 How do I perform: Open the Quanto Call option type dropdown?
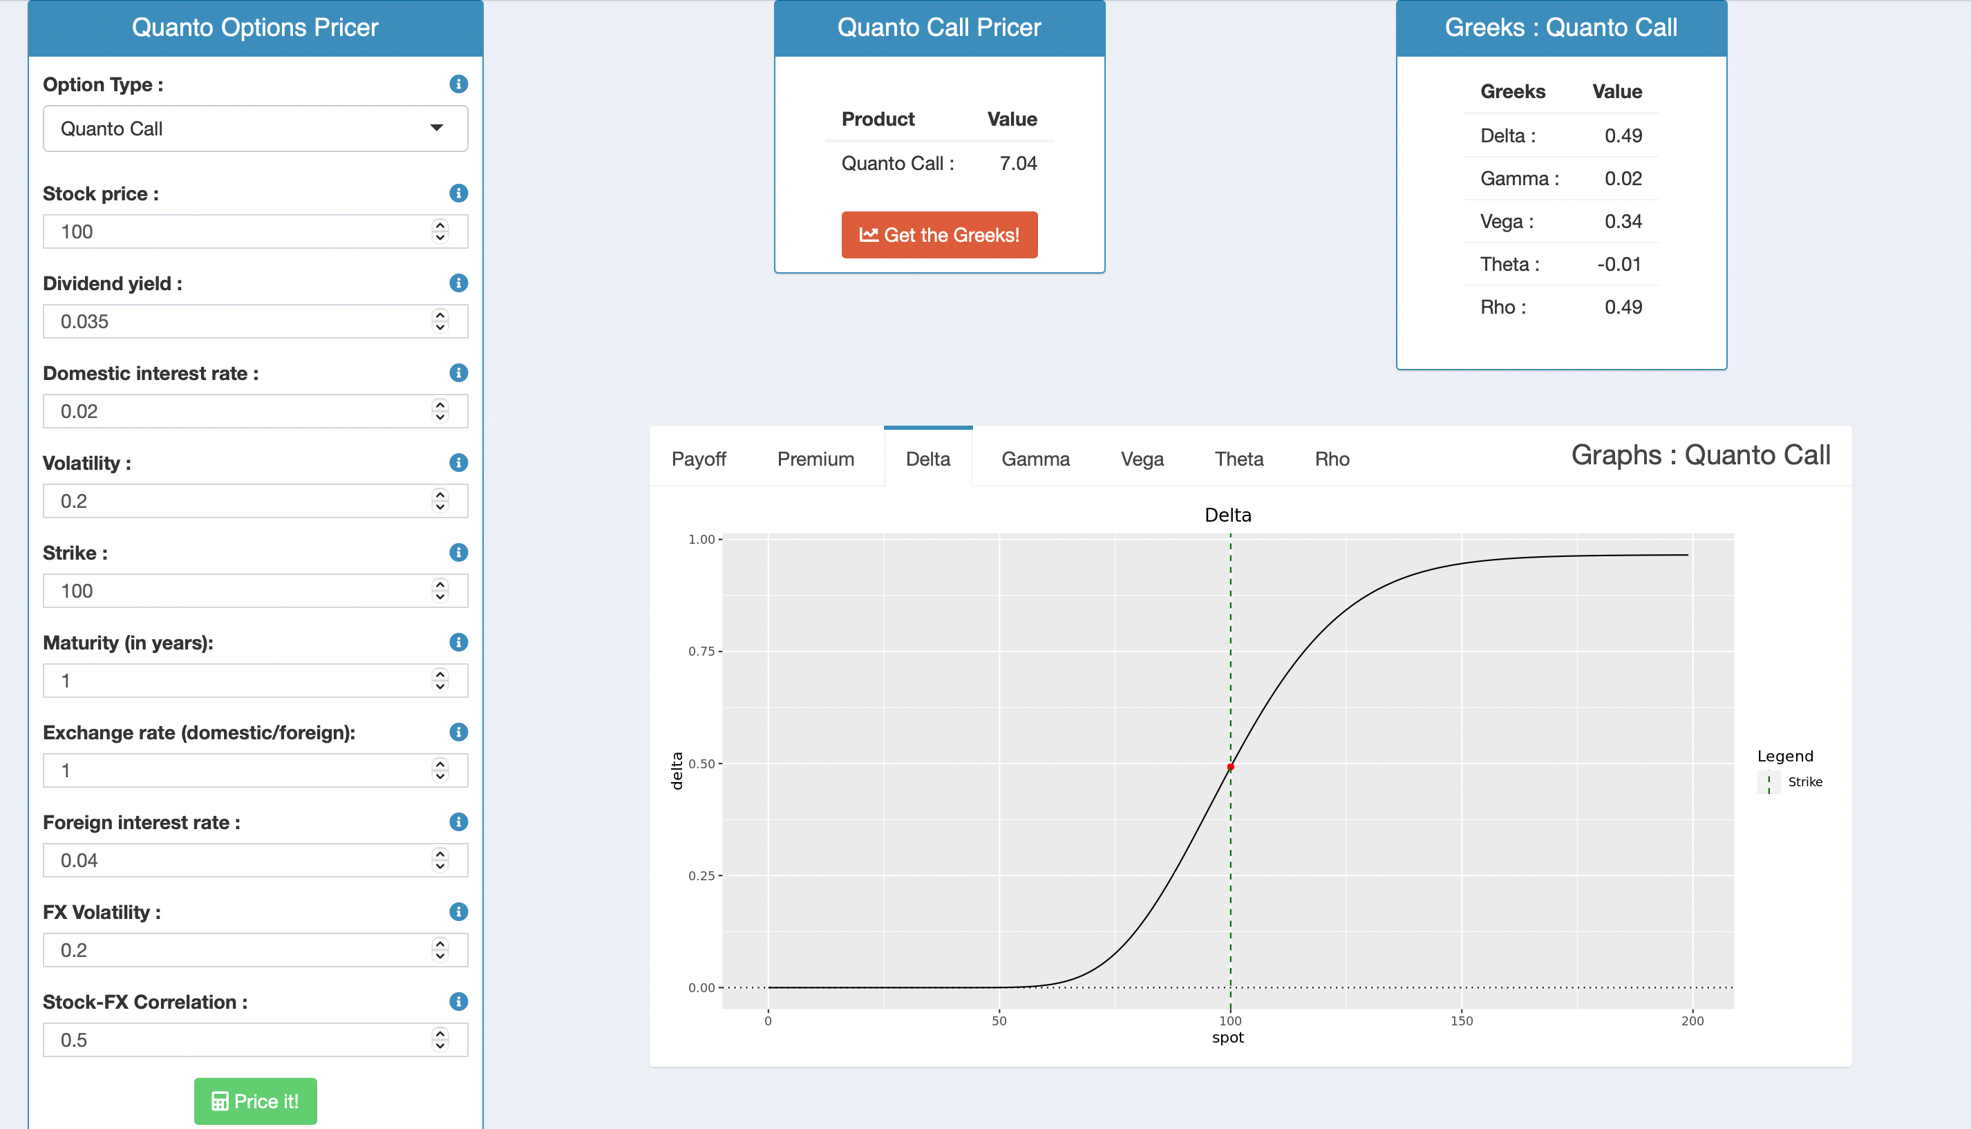(x=255, y=129)
